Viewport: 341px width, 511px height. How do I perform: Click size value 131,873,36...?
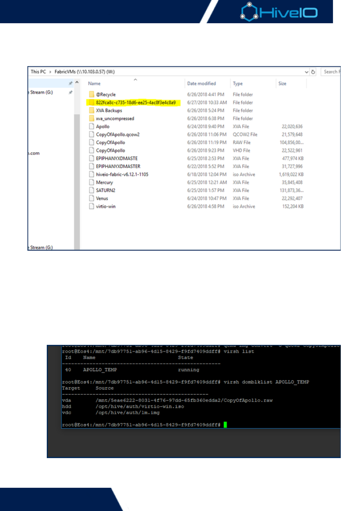coord(292,190)
